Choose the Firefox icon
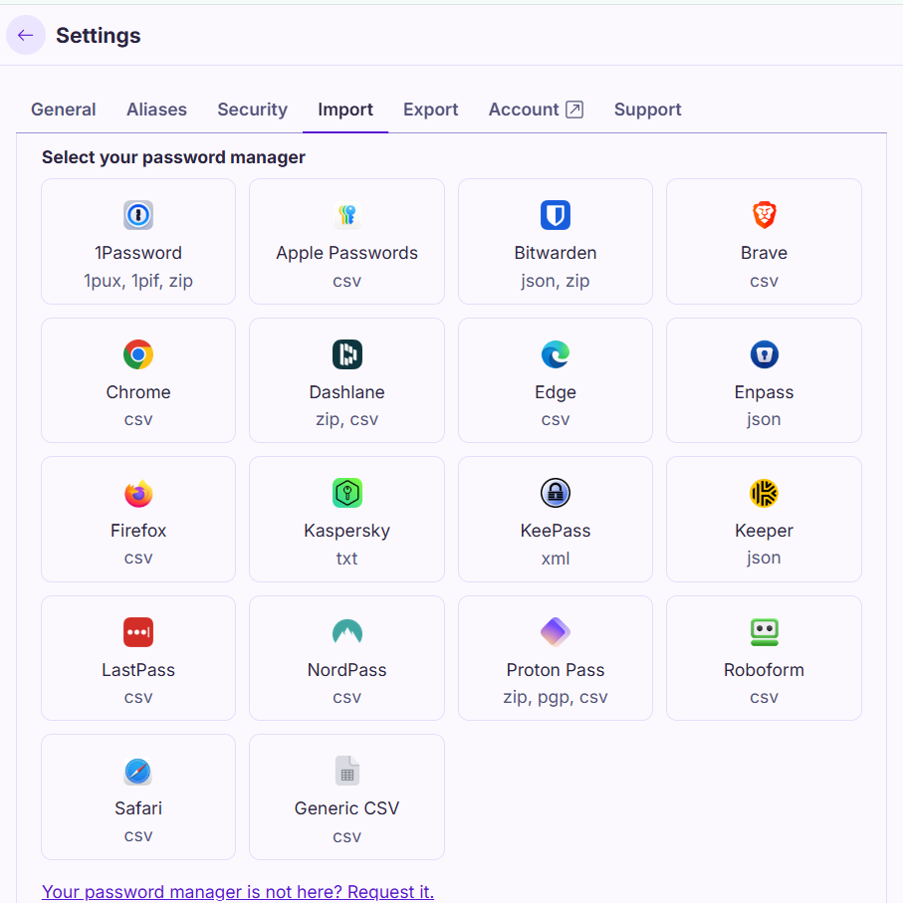Viewport: 903px width, 903px height. [138, 493]
